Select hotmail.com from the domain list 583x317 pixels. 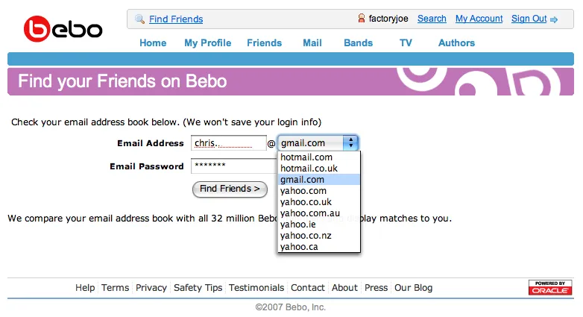(306, 157)
